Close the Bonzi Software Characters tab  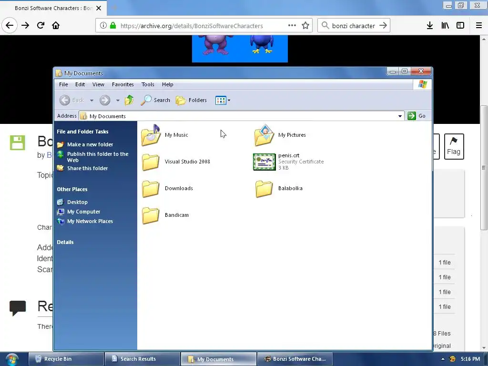(99, 8)
